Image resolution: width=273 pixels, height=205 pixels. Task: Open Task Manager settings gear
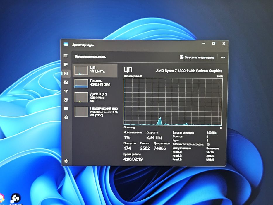click(x=66, y=161)
